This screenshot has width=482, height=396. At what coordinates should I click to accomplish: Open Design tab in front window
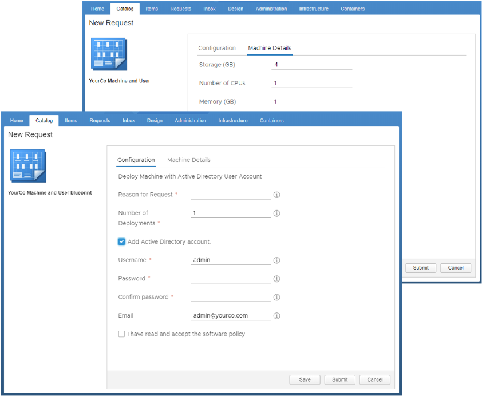(x=155, y=121)
